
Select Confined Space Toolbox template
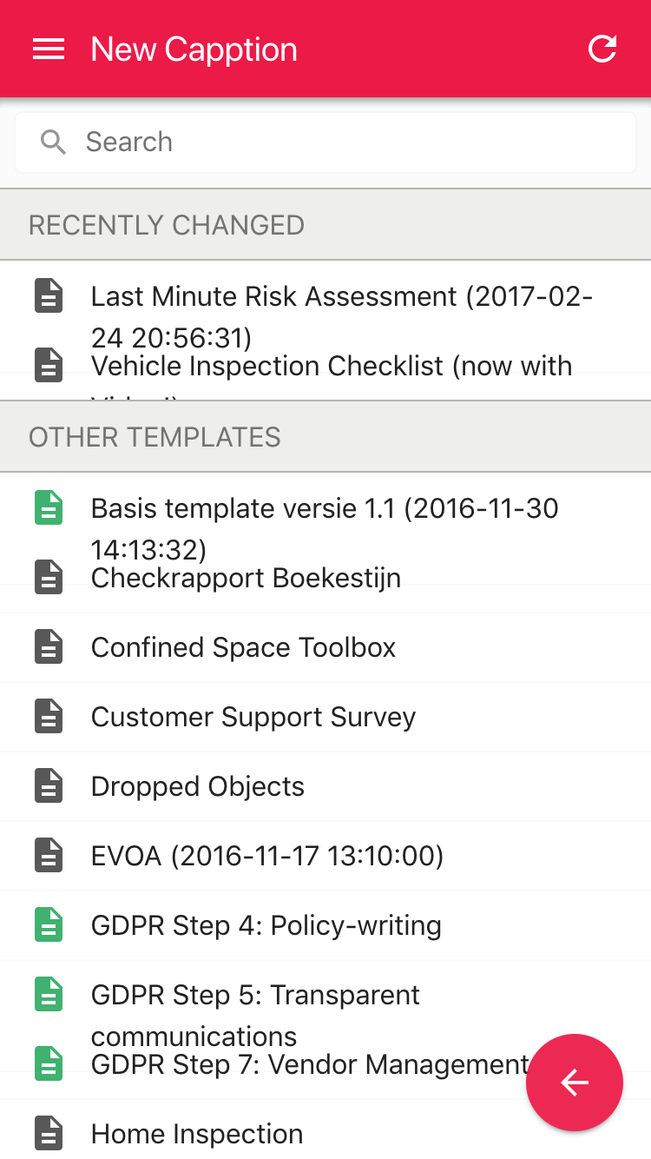(x=325, y=647)
